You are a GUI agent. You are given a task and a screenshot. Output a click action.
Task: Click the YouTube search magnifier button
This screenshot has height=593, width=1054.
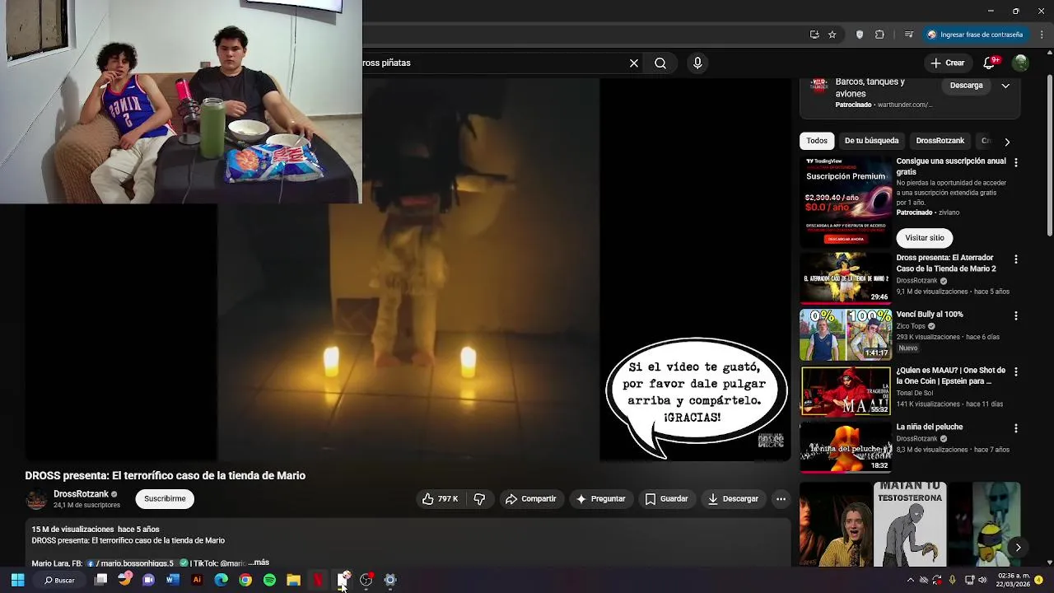(x=660, y=63)
